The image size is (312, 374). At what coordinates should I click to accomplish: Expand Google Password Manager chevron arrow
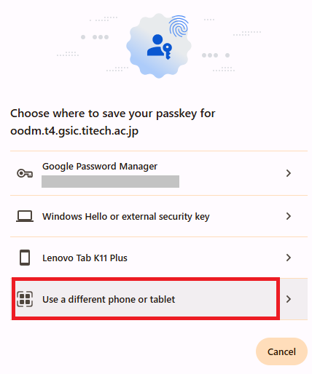coord(289,173)
